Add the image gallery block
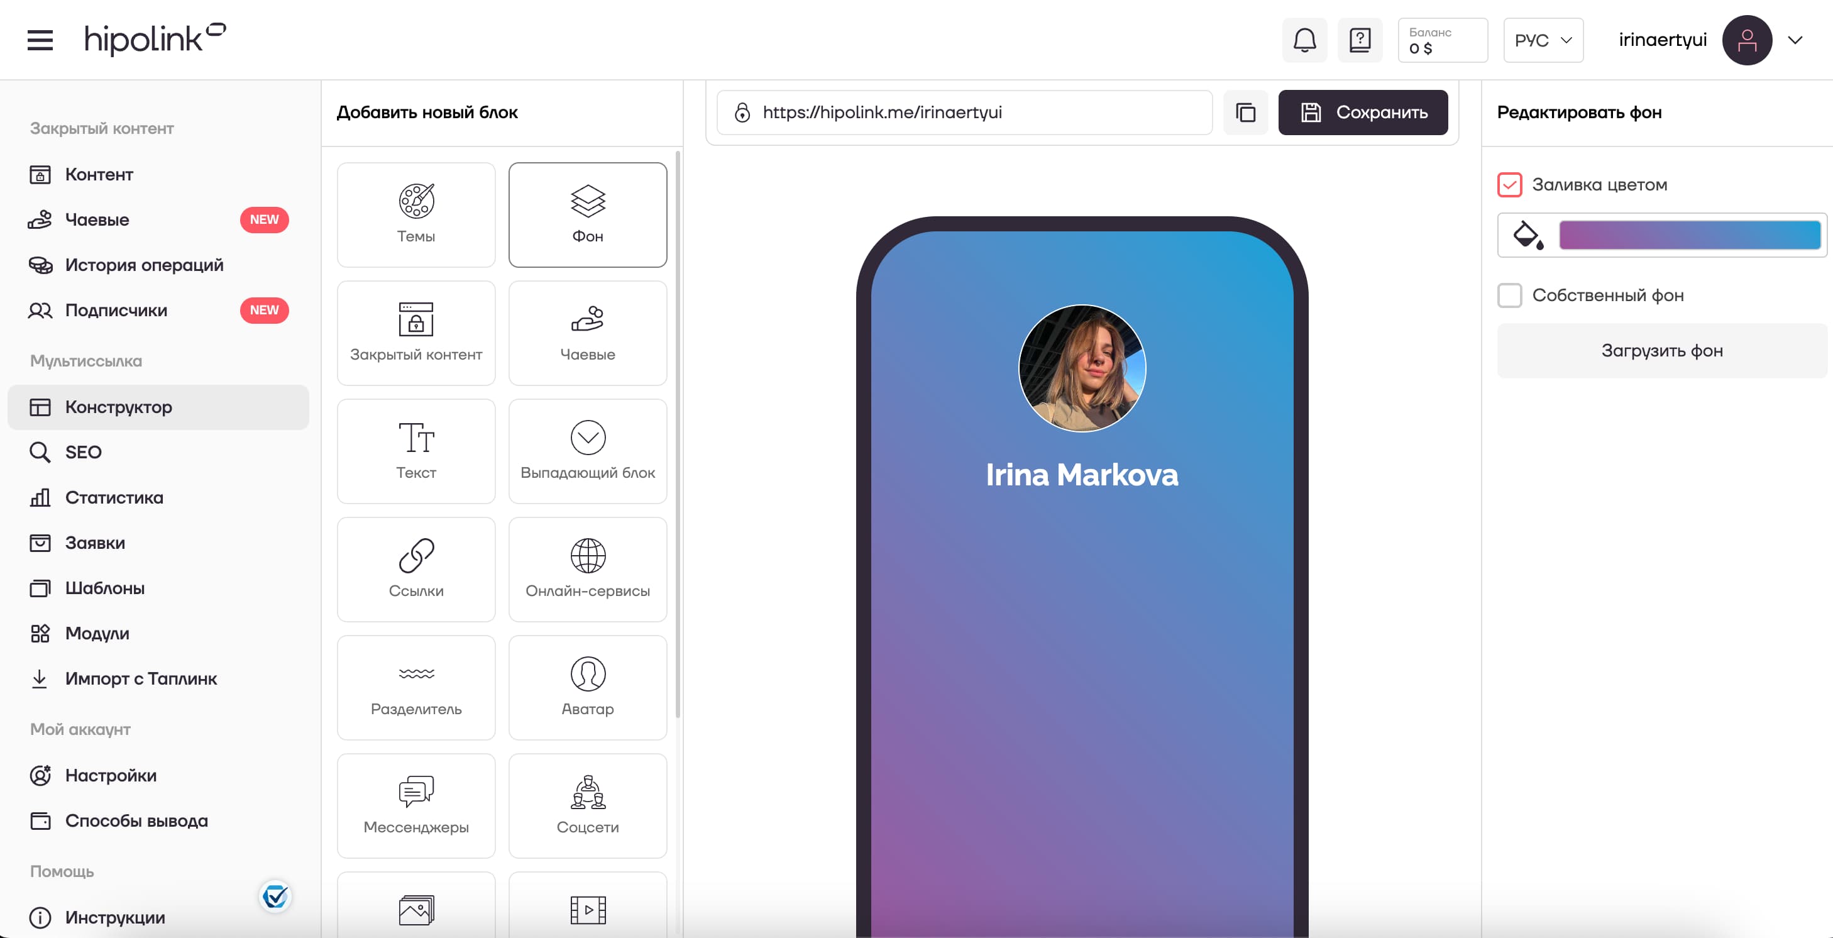Viewport: 1833px width, 938px height. coord(416,905)
